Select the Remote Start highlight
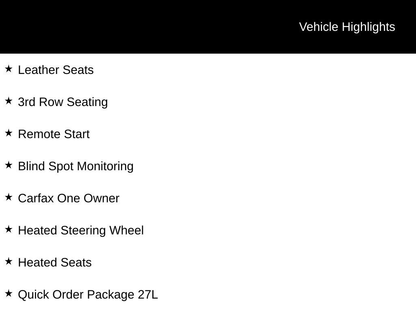Image resolution: width=416 pixels, height=312 pixels. 54,134
